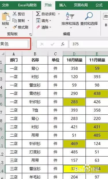Expand Sort and Filter dropdown arrow
This screenshot has width=108, height=179.
tap(71, 28)
